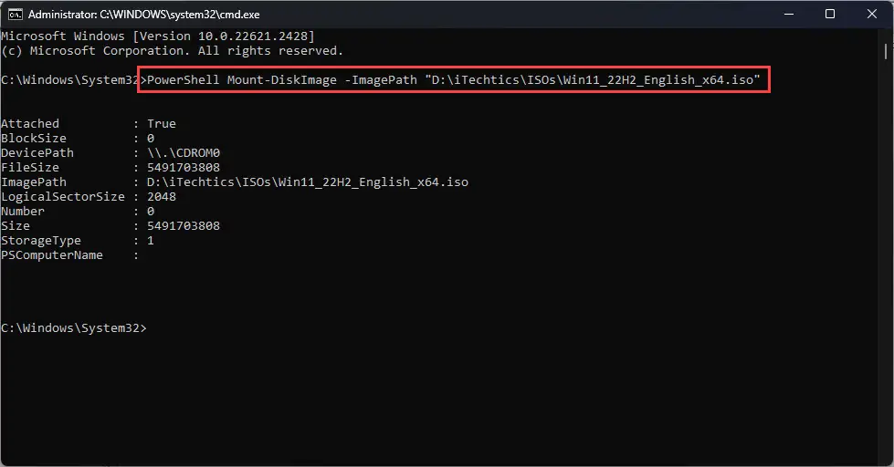Screen dimensions: 894x467
Task: Click the FileSize value 5491703808
Action: (x=184, y=168)
